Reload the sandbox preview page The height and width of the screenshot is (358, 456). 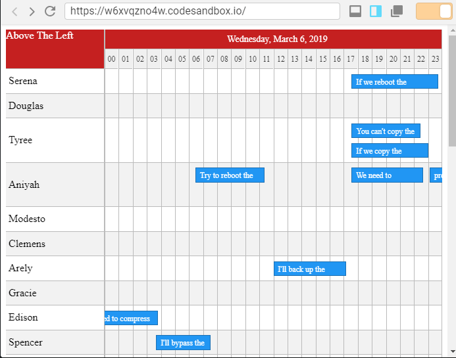tap(50, 11)
